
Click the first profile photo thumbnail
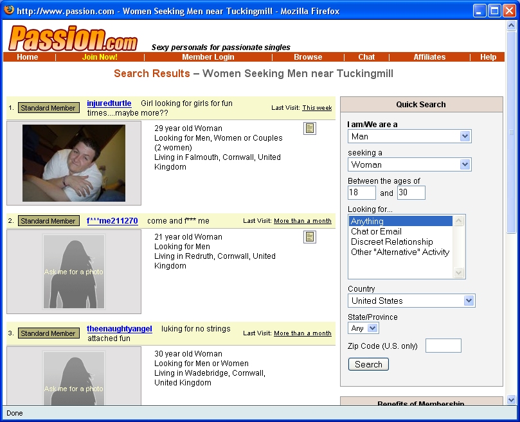pyautogui.click(x=74, y=163)
